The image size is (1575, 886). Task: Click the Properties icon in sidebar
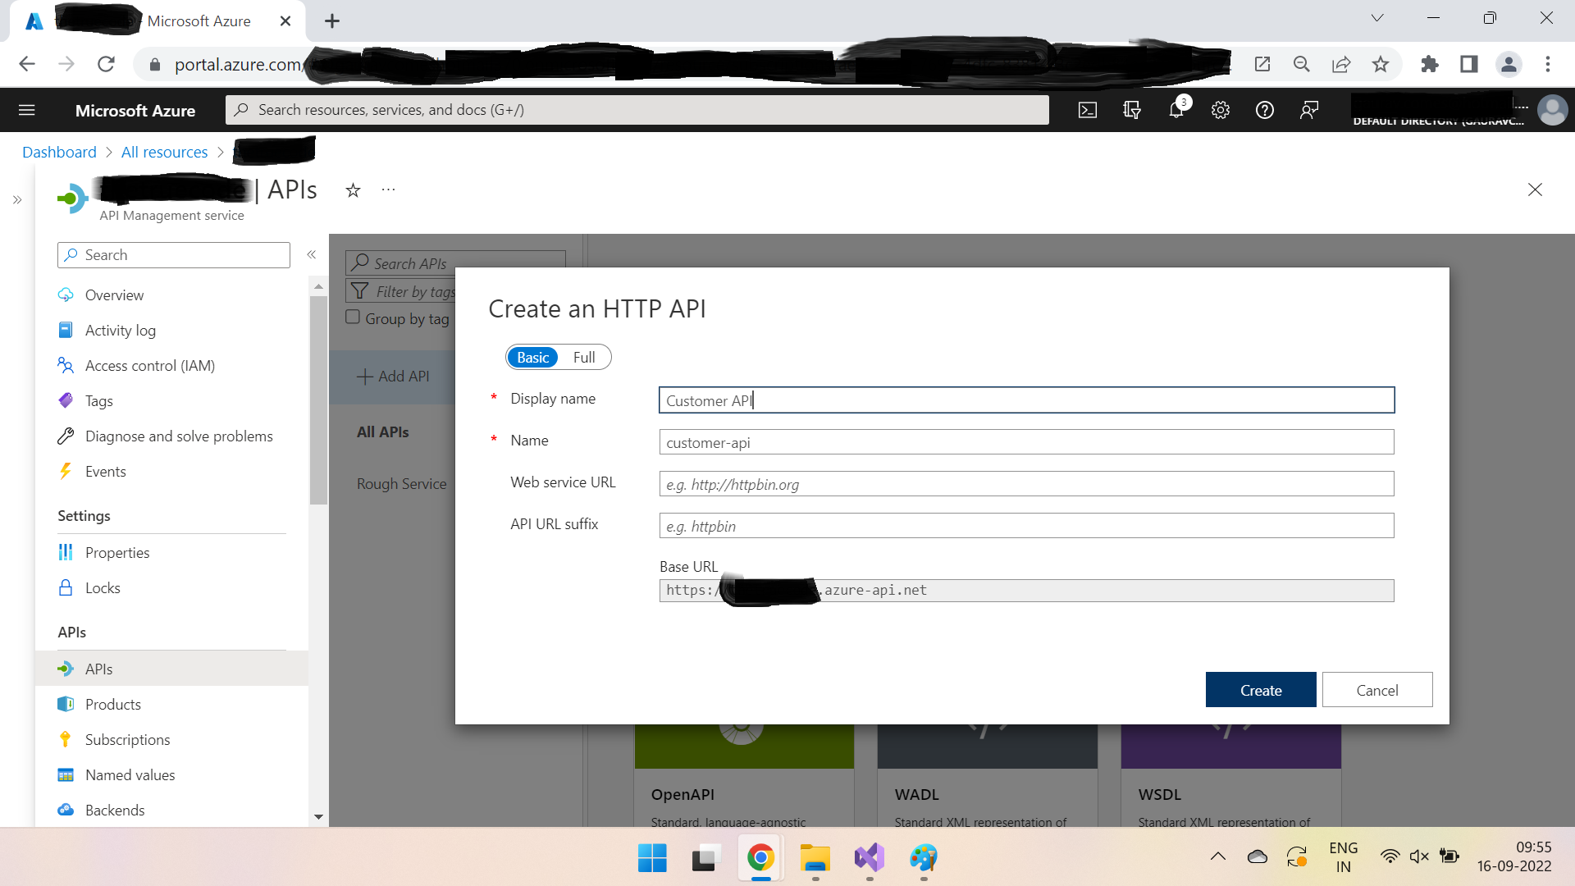(x=67, y=553)
